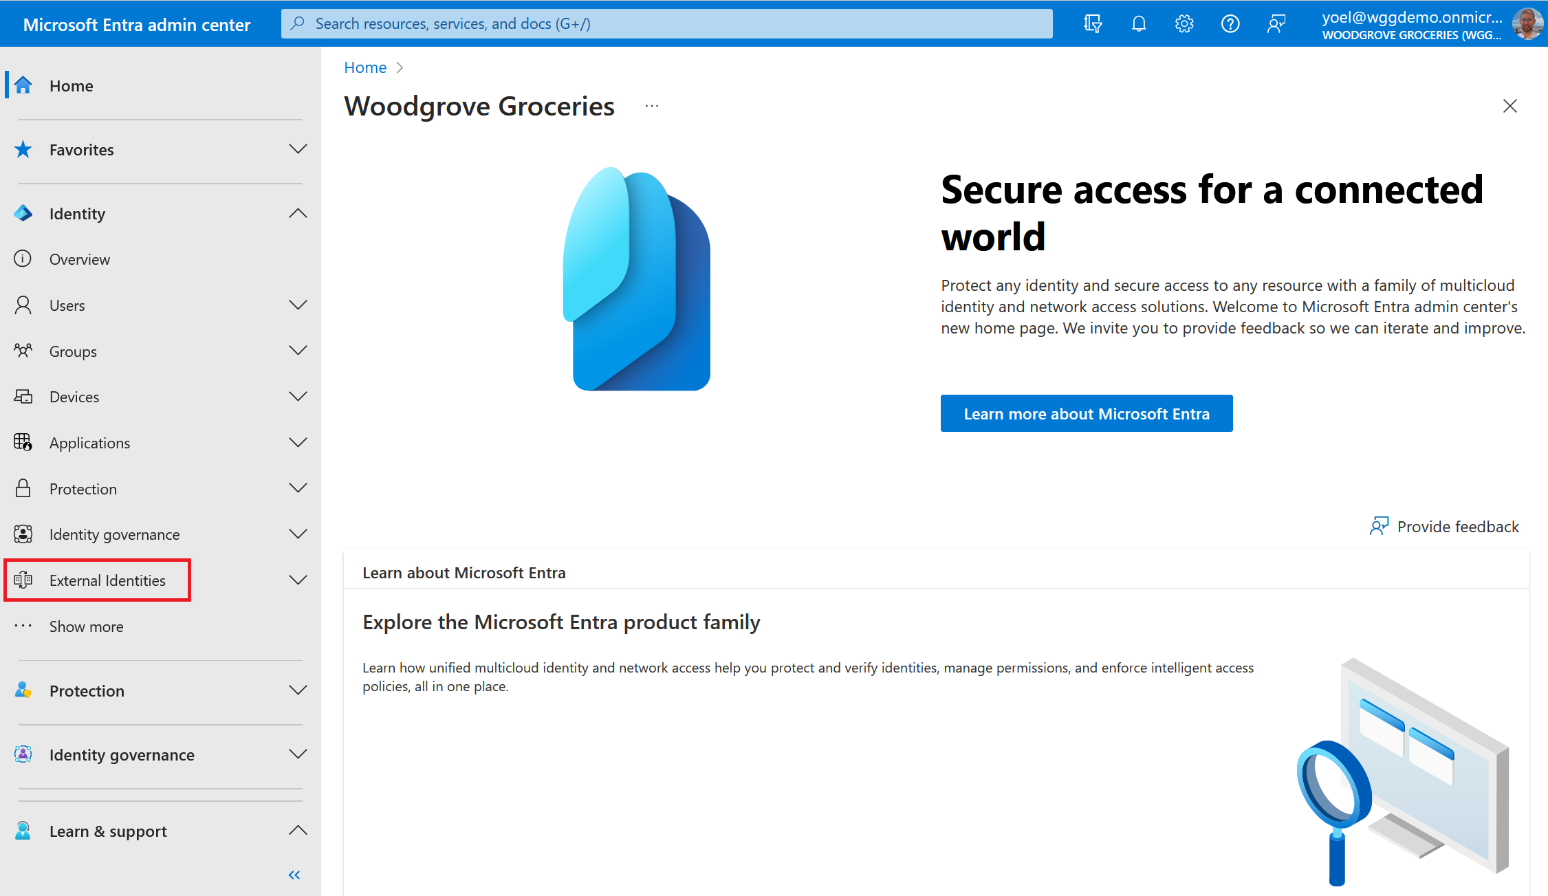Collapse the Identity section
The width and height of the screenshot is (1548, 896).
pos(298,213)
